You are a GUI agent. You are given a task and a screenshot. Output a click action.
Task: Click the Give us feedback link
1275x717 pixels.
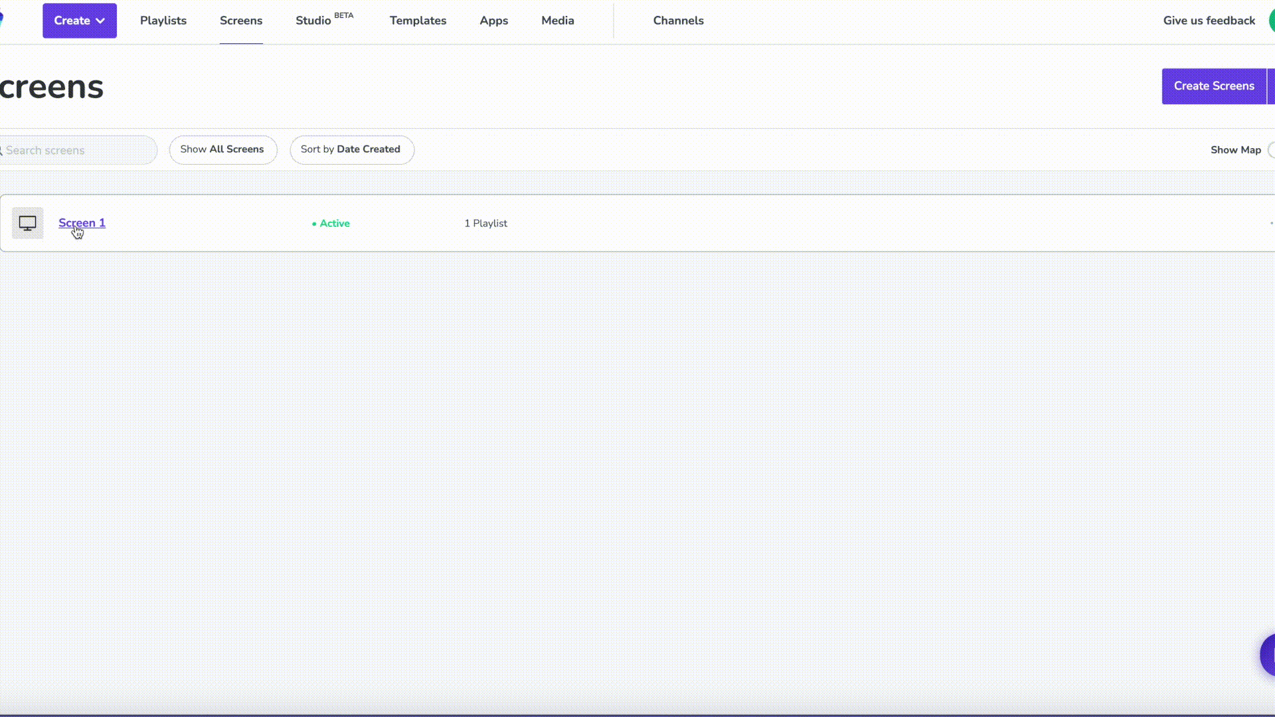click(1209, 21)
